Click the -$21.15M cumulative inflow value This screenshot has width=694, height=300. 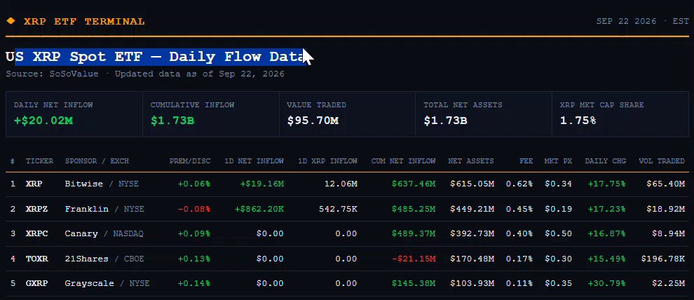click(x=414, y=259)
